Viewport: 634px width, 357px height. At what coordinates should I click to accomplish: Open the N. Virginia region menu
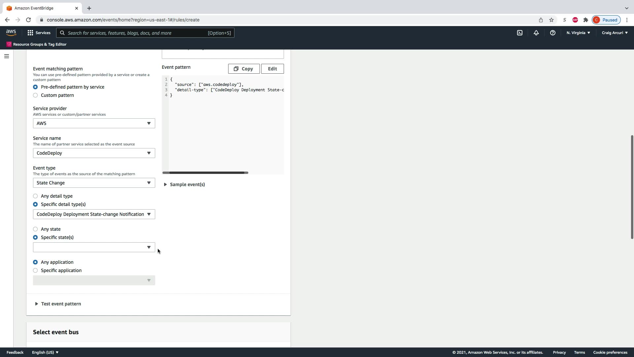tap(578, 33)
